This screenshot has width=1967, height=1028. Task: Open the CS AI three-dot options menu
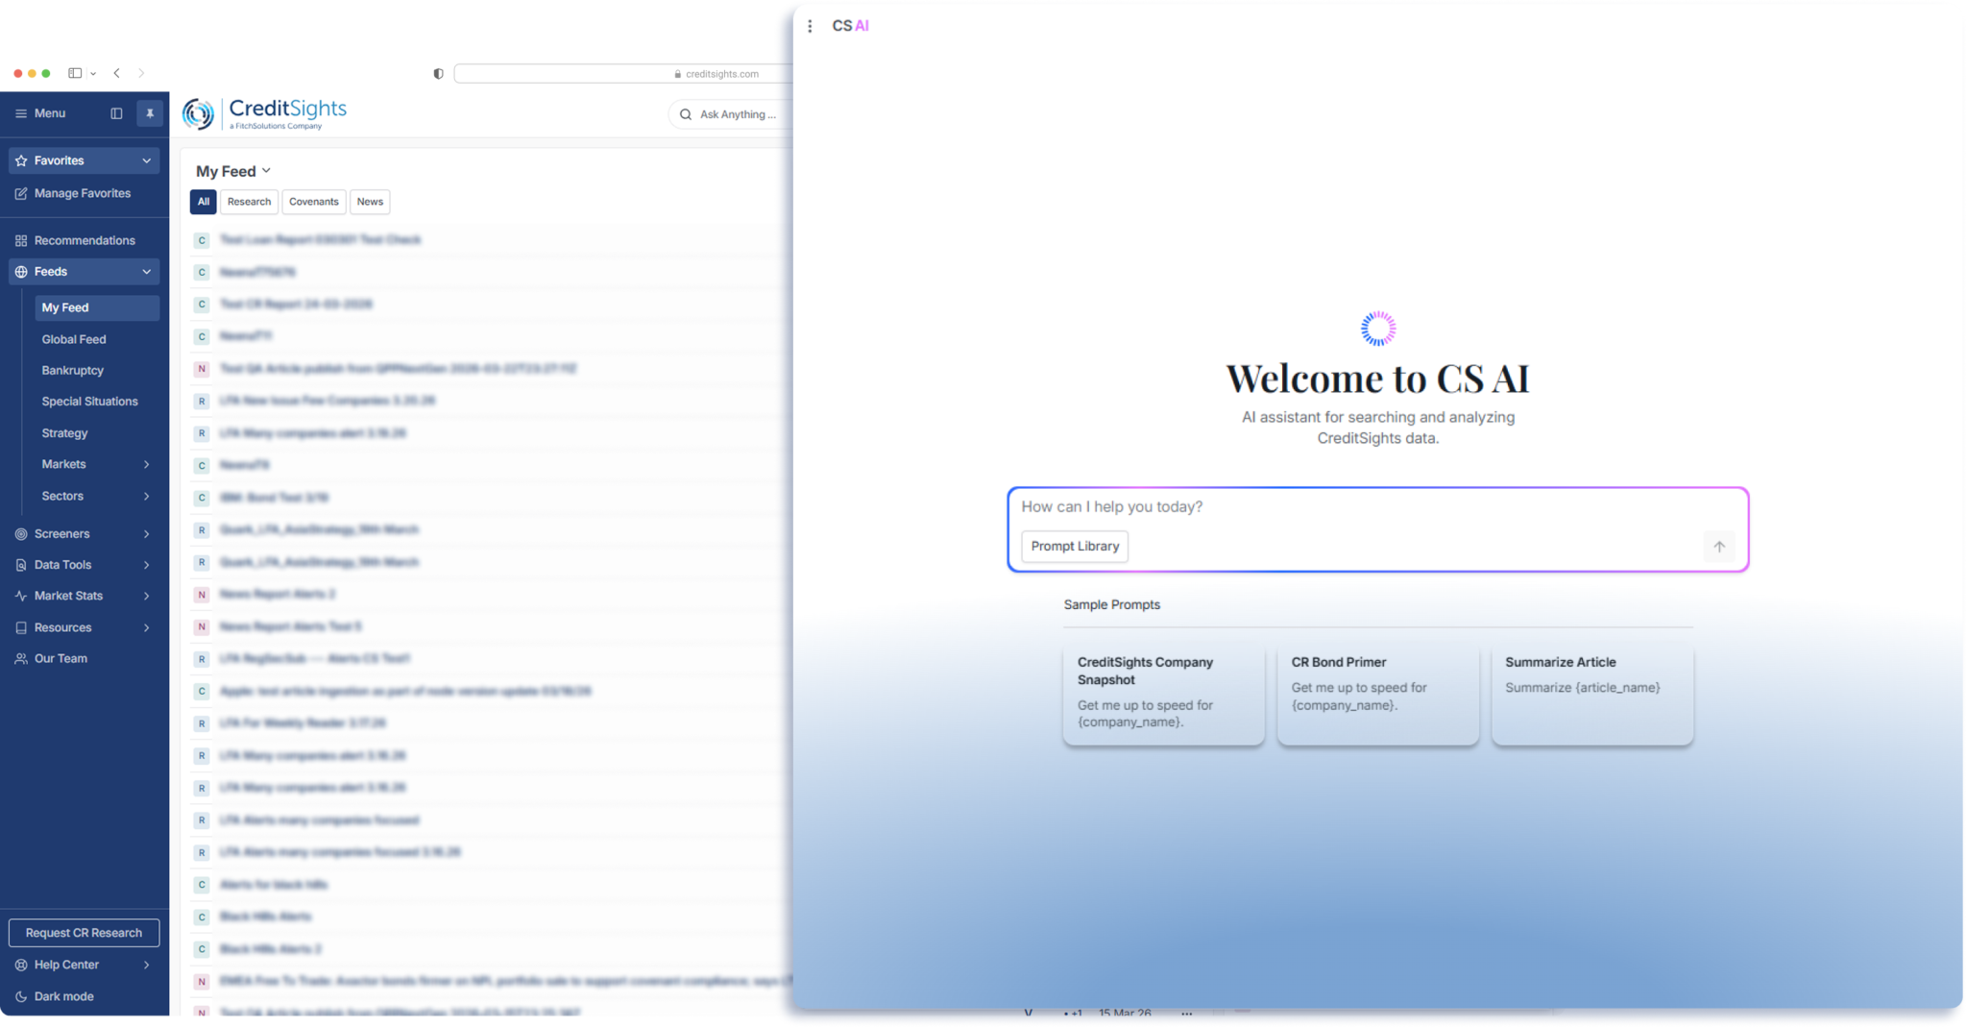pos(810,26)
